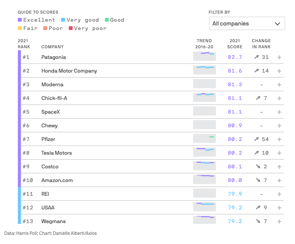Image resolution: width=295 pixels, height=244 pixels.
Task: Click the Honda Motor Company trend sparkline
Action: point(205,70)
